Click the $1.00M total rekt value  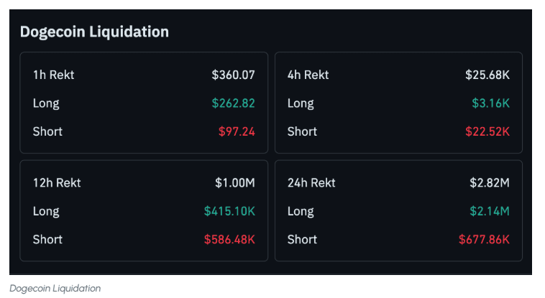pos(234,182)
